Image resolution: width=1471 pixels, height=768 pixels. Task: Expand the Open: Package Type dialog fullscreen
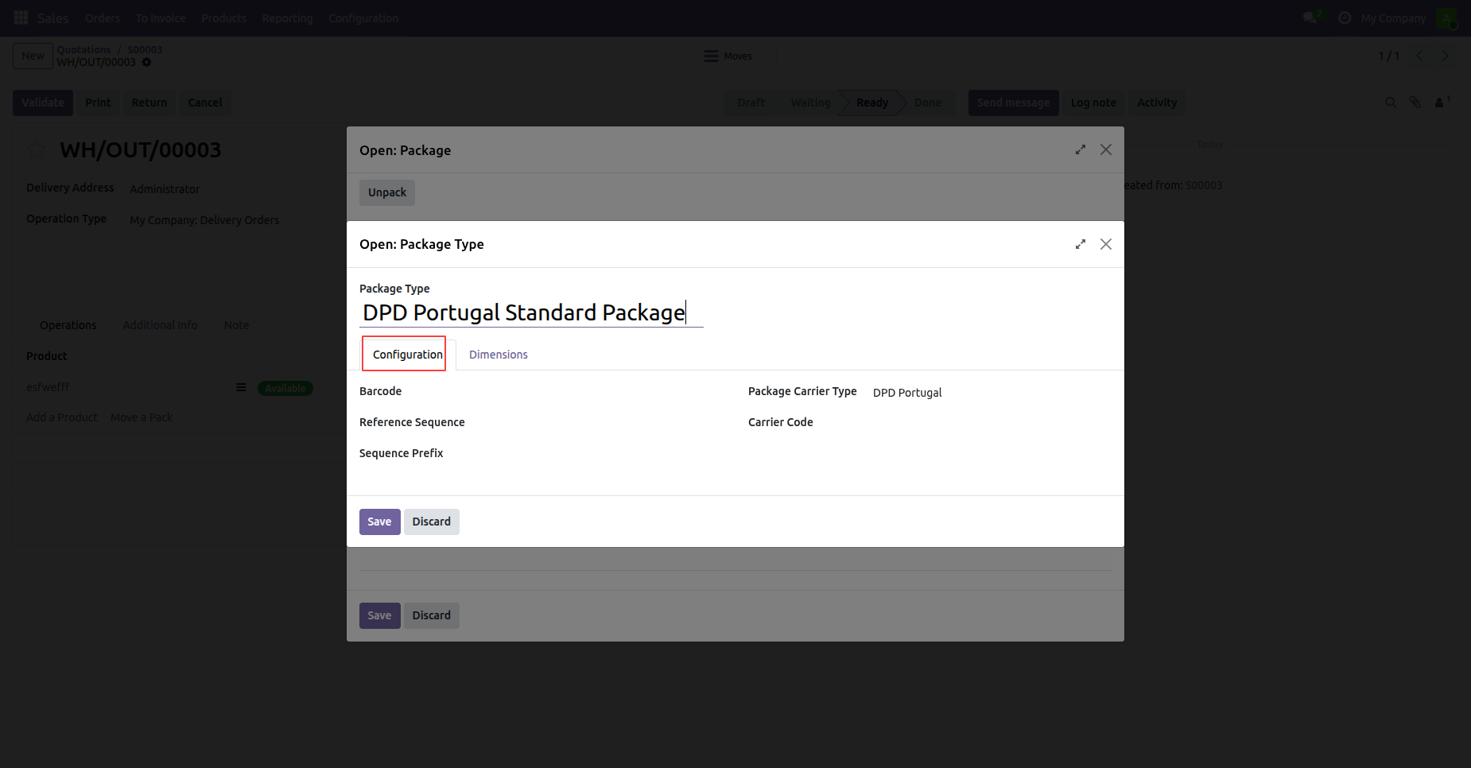coord(1081,244)
